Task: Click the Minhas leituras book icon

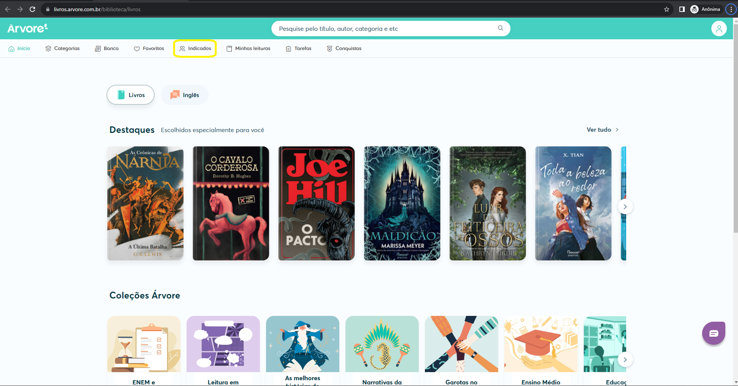Action: tap(229, 49)
